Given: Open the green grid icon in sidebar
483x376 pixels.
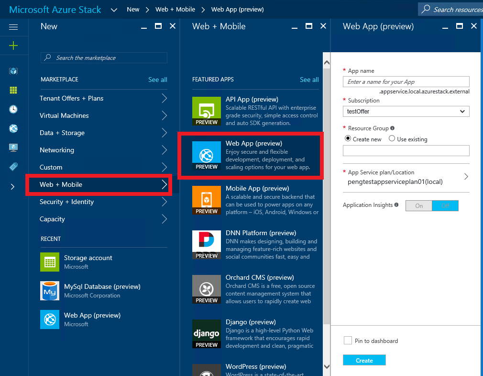Looking at the screenshot, I should (13, 90).
